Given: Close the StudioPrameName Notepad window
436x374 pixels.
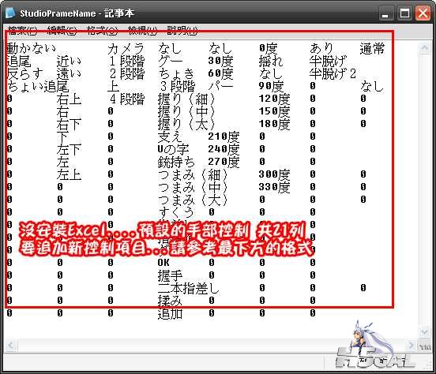Looking at the screenshot, I should tap(423, 13).
